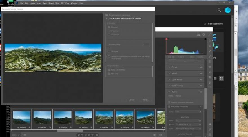Toggle Remove chromatic aberration checkbox
Image resolution: width=248 pixels, height=137 pixels.
[169, 103]
